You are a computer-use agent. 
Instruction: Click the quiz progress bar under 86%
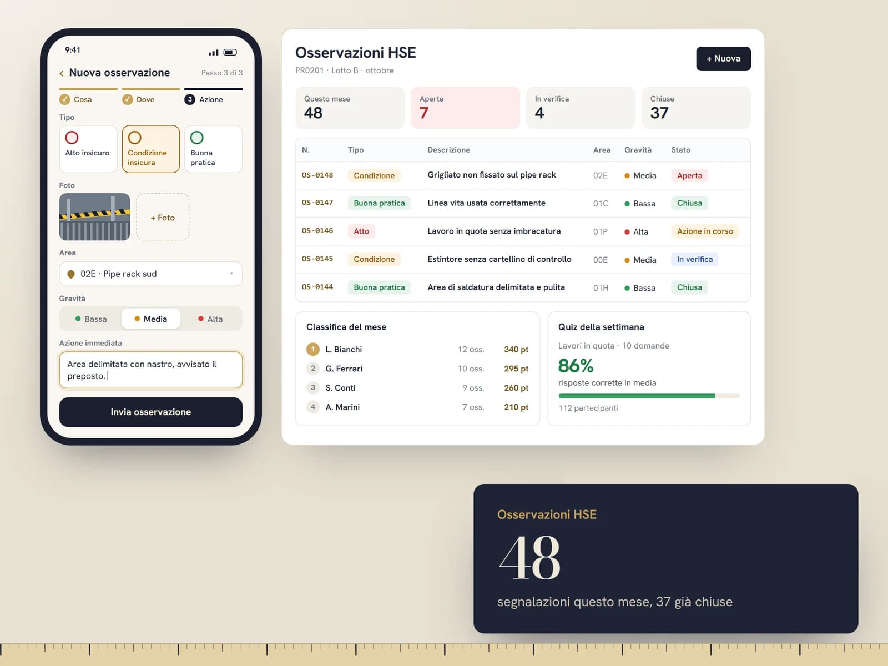pos(649,396)
